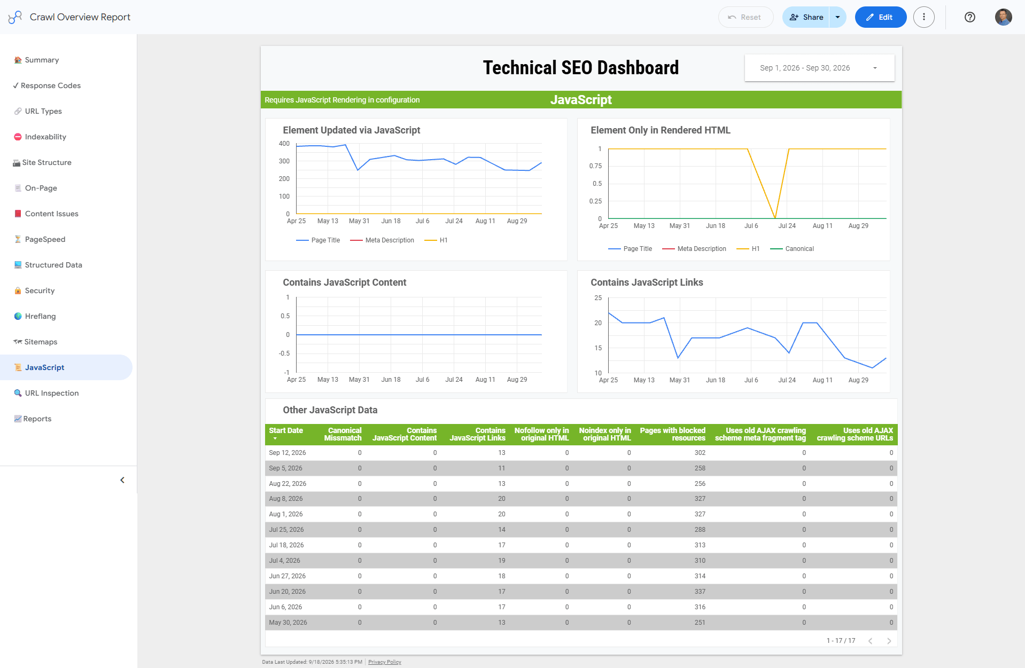Click the Indexability red no-entry icon
This screenshot has width=1025, height=668.
(x=18, y=137)
